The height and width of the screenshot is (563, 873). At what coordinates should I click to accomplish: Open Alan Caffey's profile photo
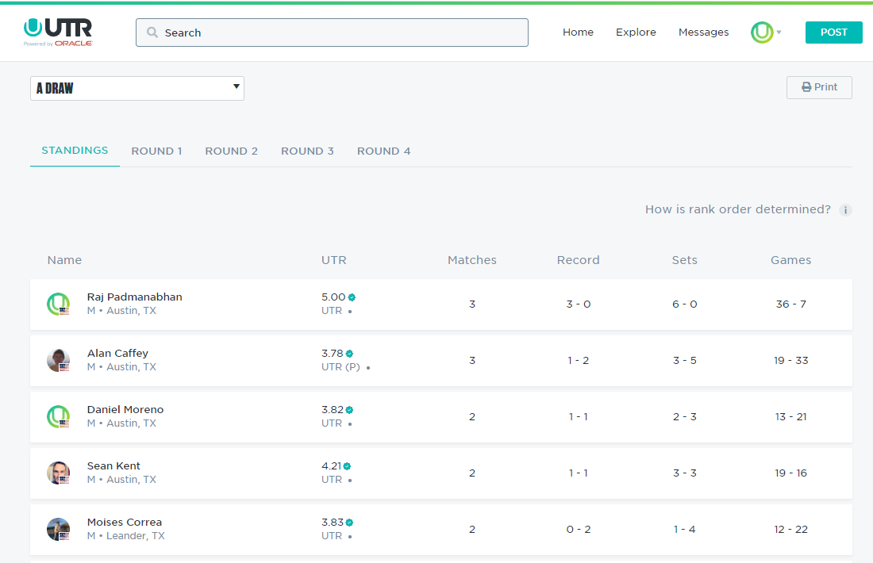pos(58,360)
